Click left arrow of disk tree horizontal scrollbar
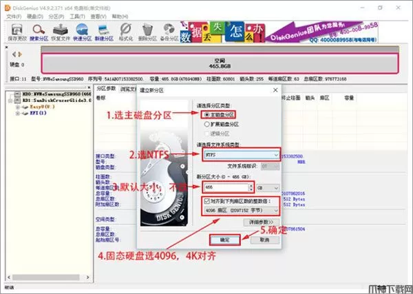The width and height of the screenshot is (413, 294). (9, 277)
